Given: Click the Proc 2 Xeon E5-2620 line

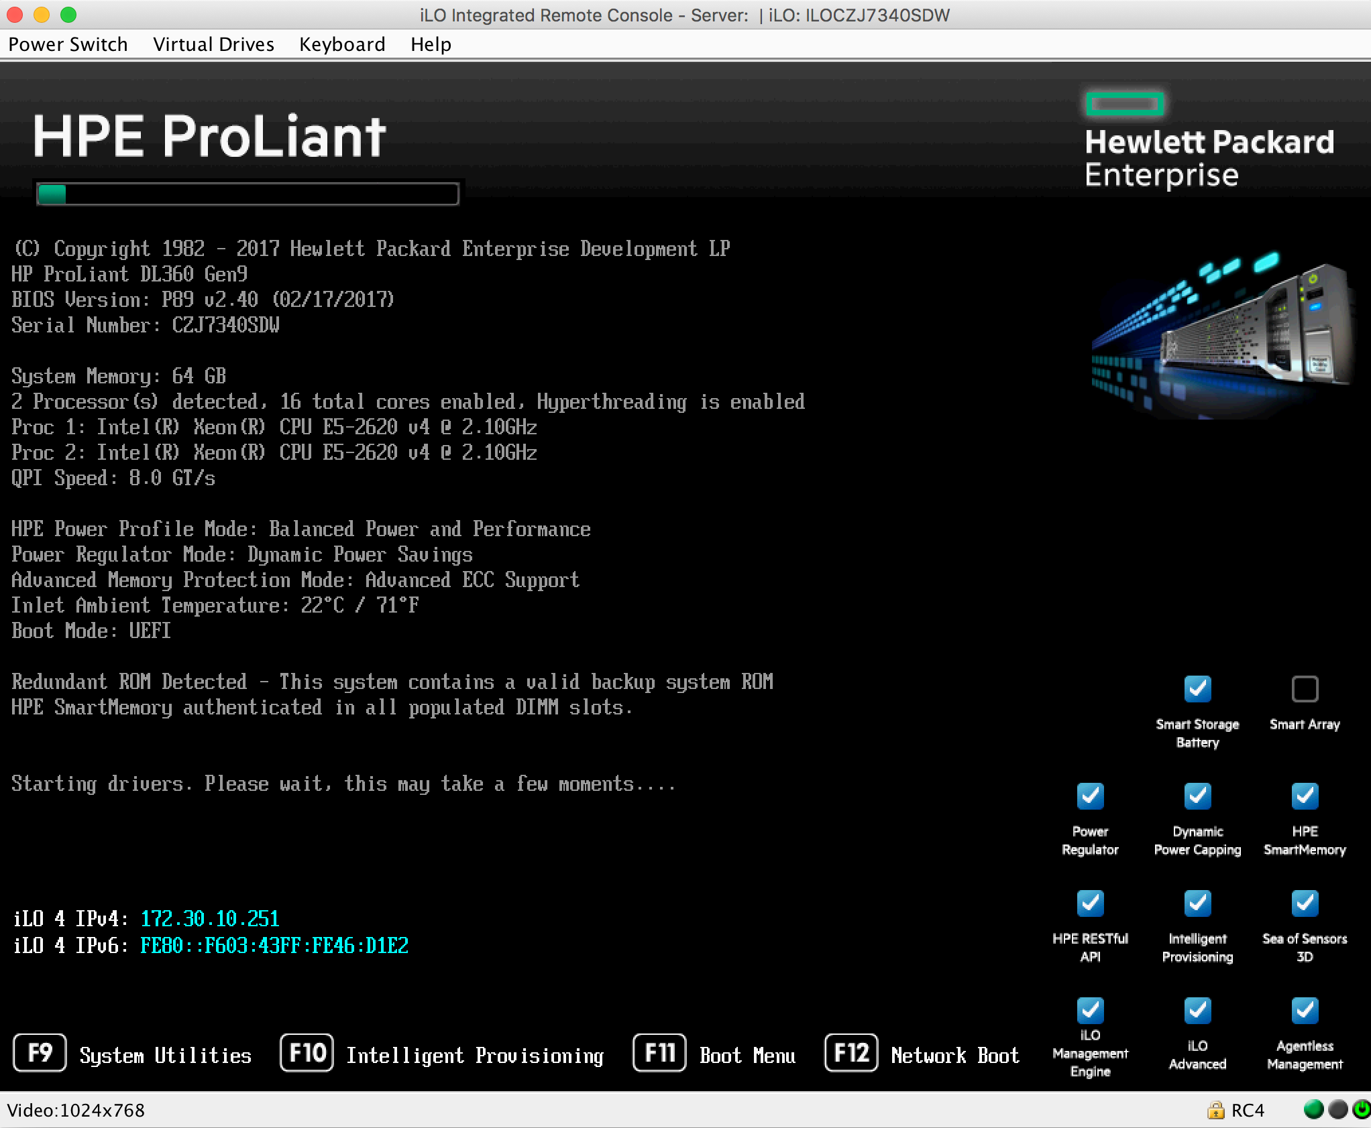Looking at the screenshot, I should click(274, 452).
